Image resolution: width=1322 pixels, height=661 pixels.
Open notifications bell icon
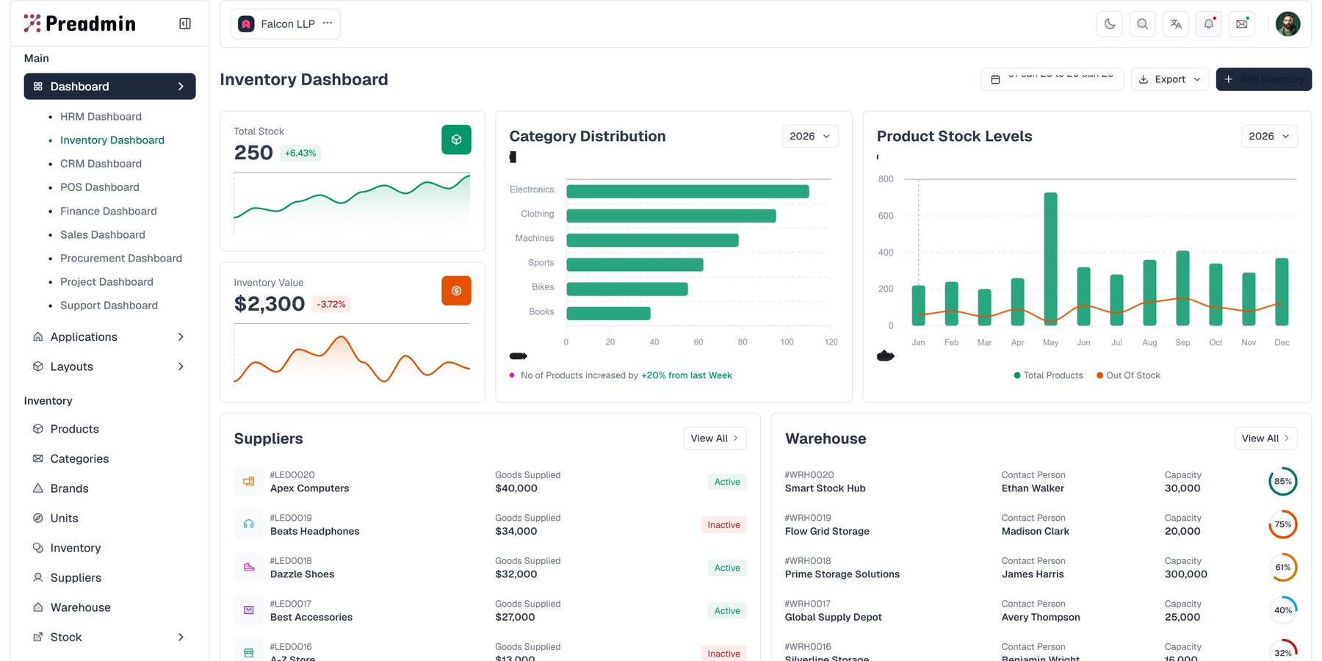[1209, 24]
